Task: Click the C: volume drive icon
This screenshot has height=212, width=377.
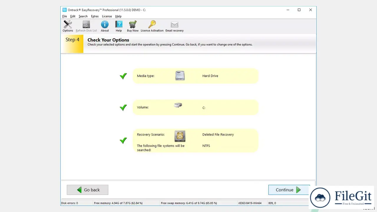Action: pyautogui.click(x=178, y=105)
